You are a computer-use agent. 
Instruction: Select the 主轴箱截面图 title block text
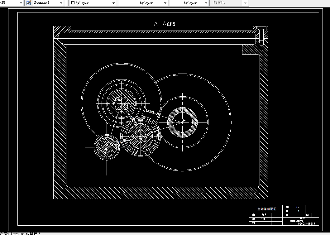[267, 209]
